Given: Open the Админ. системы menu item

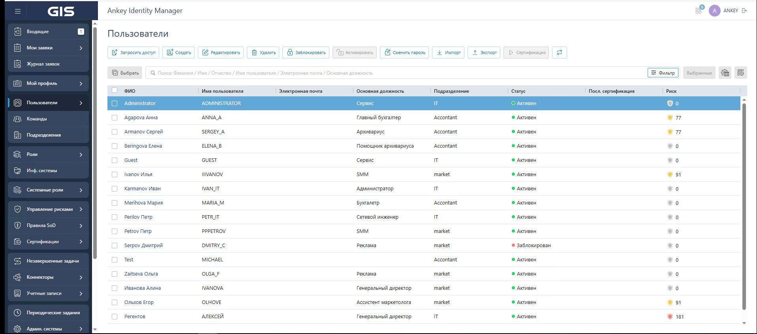Looking at the screenshot, I should 48,329.
